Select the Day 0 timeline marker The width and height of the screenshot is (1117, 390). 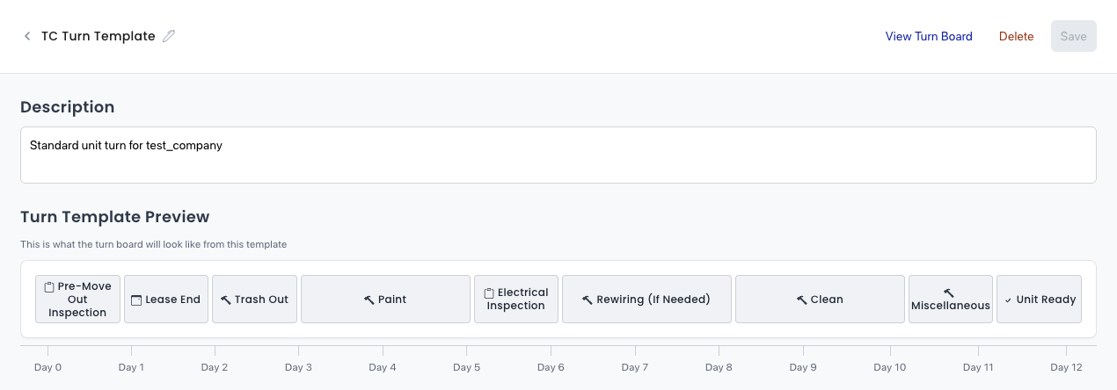pyautogui.click(x=47, y=367)
